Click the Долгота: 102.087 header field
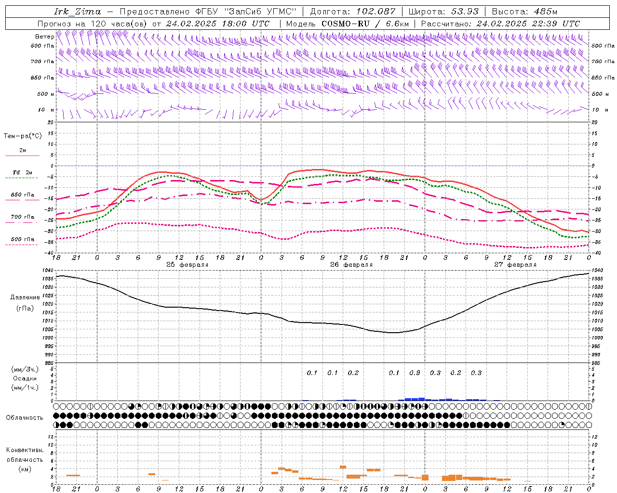The image size is (617, 493). [352, 12]
